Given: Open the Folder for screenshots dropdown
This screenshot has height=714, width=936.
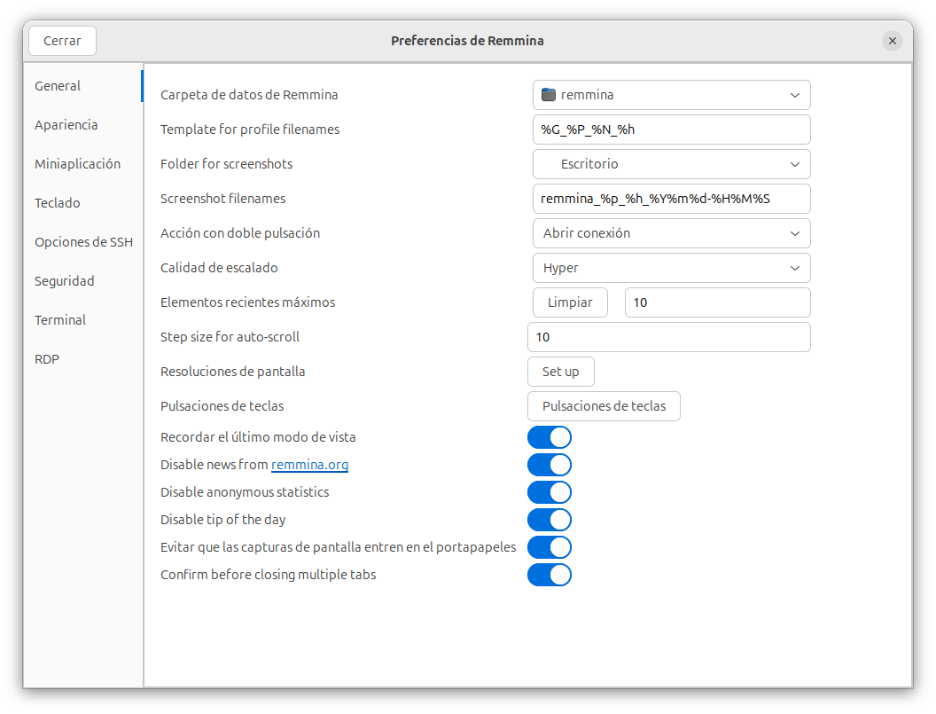Looking at the screenshot, I should point(671,164).
